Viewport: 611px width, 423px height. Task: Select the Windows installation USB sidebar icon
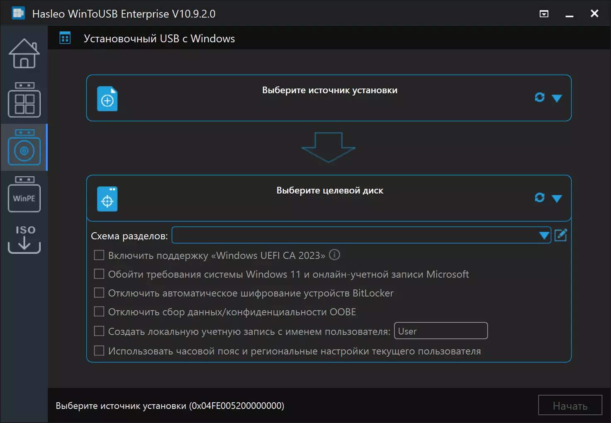pos(24,147)
